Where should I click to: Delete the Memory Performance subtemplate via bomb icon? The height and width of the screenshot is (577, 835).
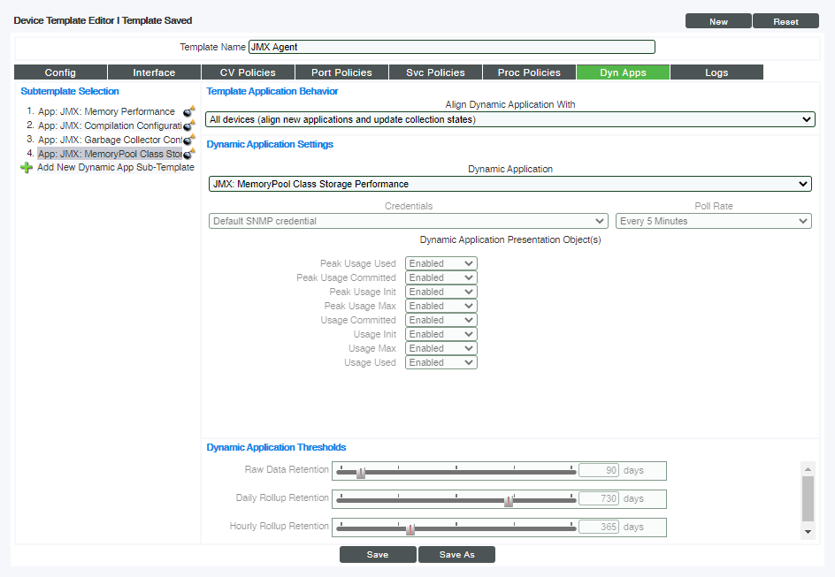pos(188,112)
